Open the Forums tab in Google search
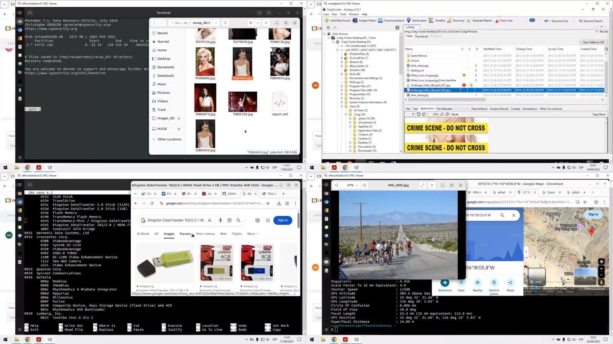613x344 pixels. click(185, 234)
